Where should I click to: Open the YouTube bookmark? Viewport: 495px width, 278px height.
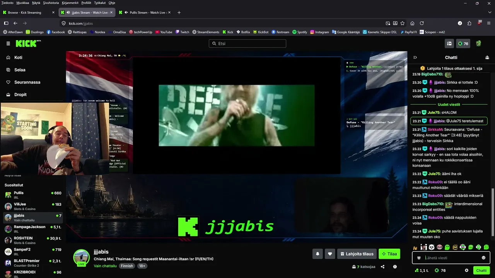(x=164, y=32)
